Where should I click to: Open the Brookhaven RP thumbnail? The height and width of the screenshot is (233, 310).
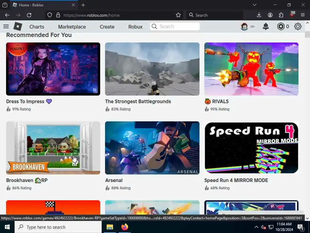point(53,148)
